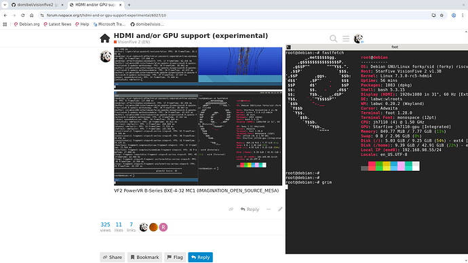The image size is (468, 263).
Task: Open a new browser tab
Action: (x=129, y=5)
